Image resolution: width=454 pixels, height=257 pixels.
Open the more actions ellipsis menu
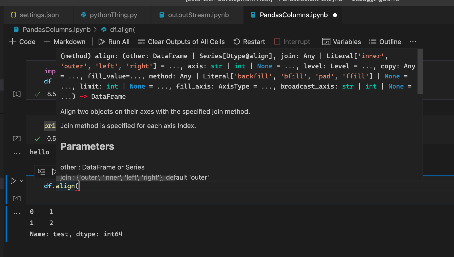[413, 41]
